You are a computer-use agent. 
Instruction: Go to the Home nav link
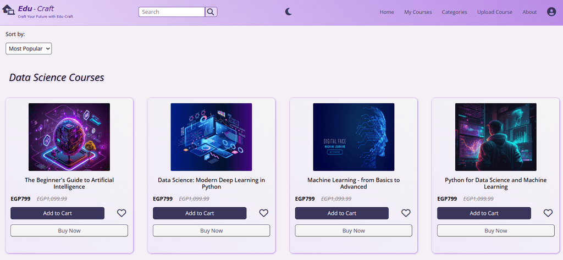point(387,12)
